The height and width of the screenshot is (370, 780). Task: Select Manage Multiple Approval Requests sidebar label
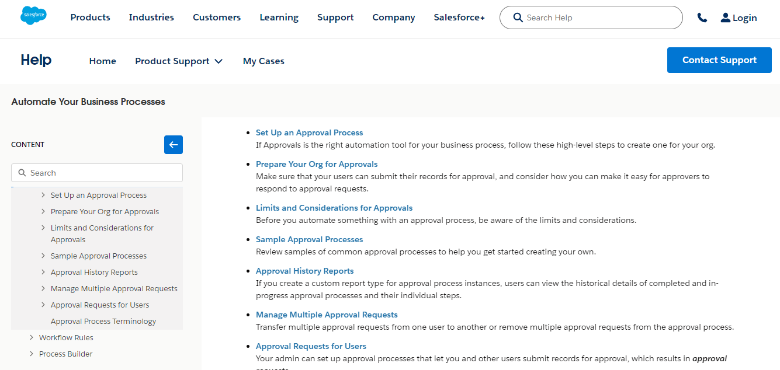[114, 288]
